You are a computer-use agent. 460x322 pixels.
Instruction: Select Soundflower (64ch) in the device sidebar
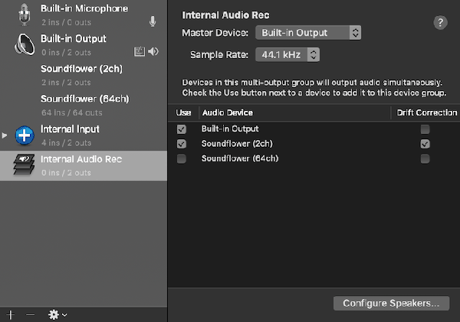[84, 106]
